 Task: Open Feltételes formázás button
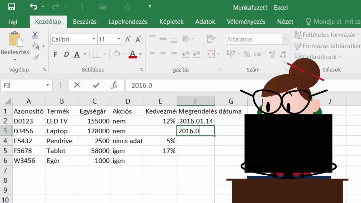(327, 35)
